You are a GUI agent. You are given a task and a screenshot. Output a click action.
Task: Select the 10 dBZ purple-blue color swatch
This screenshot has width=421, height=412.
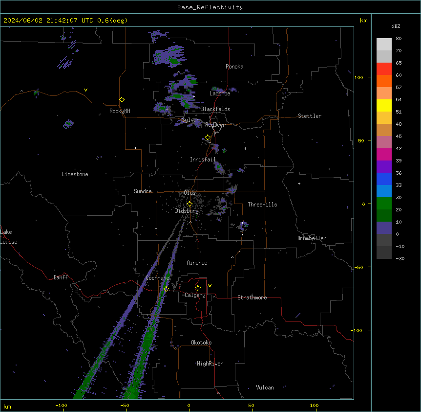click(x=384, y=228)
